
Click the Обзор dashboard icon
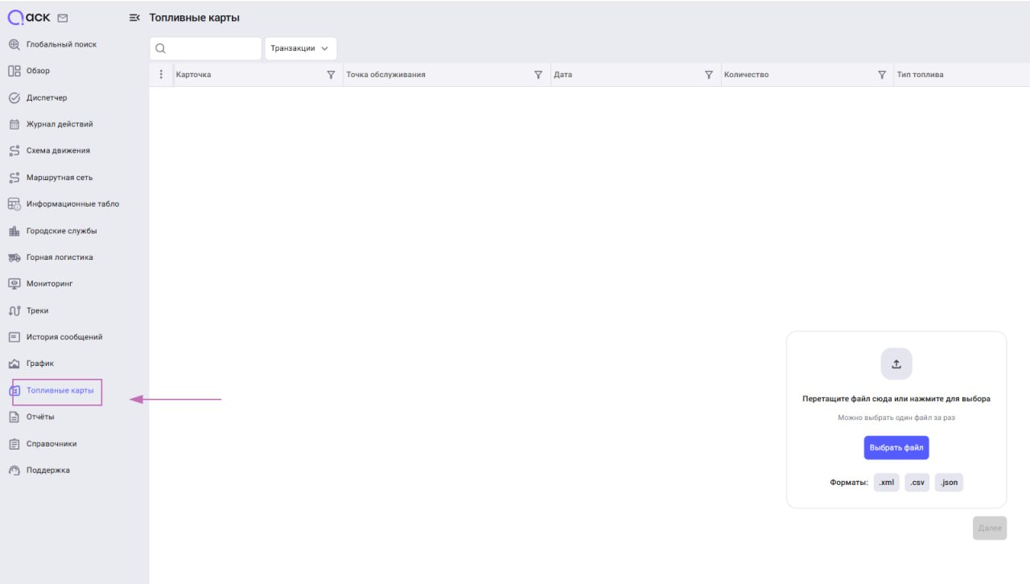14,71
